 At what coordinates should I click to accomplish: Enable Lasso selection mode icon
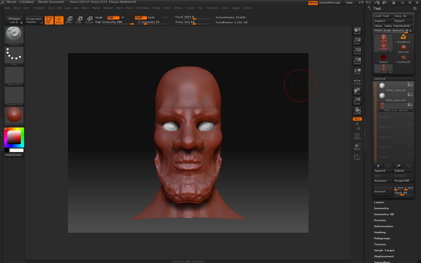357,157
